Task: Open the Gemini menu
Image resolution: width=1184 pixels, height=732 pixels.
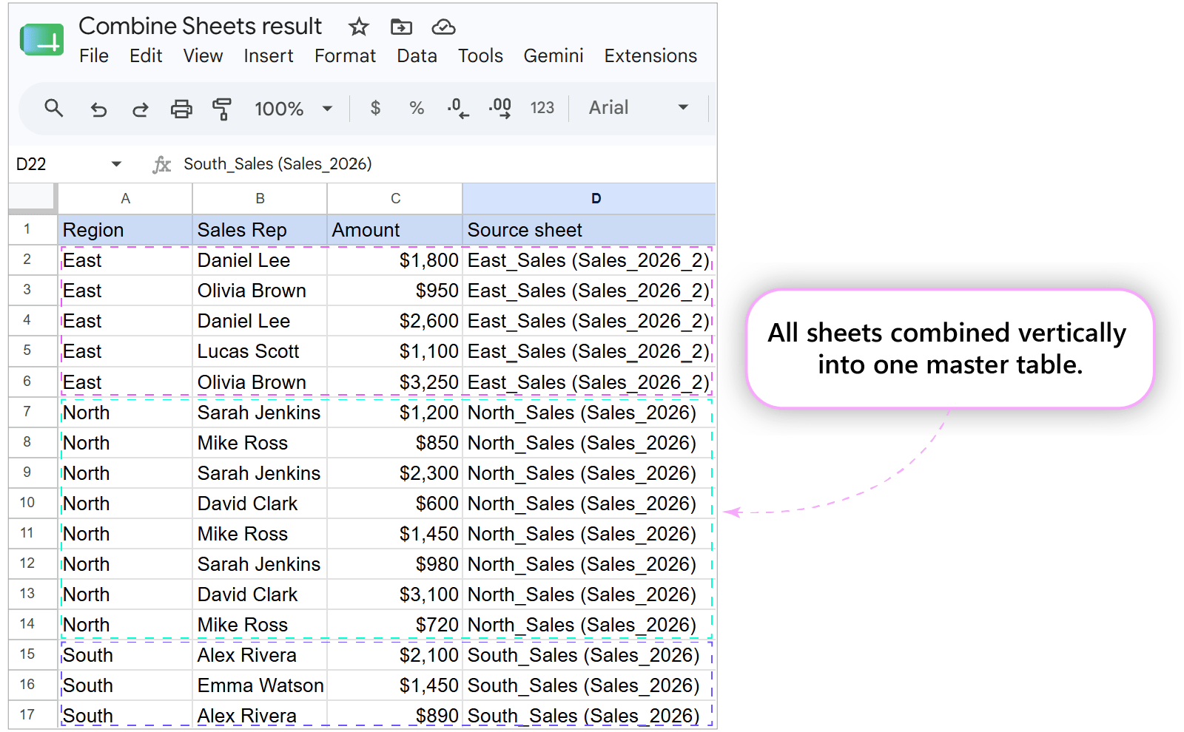Action: tap(554, 56)
